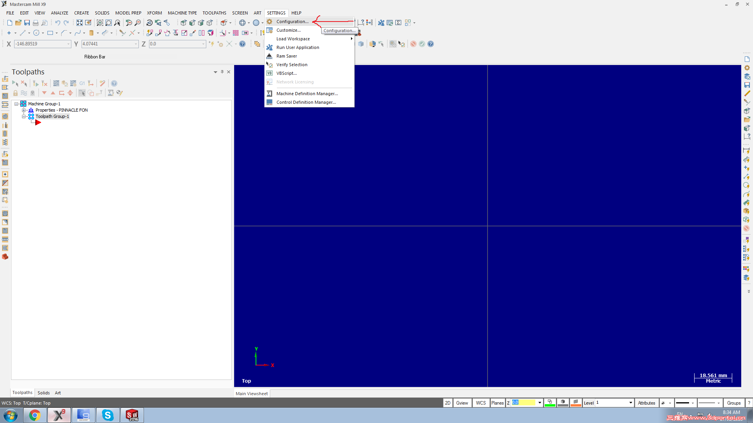Click the Level button label

(x=589, y=403)
